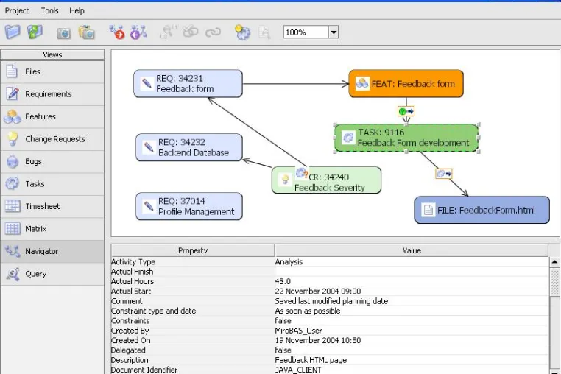Click the gear arrow link icon above FILE node
The width and height of the screenshot is (561, 374).
coord(444,174)
